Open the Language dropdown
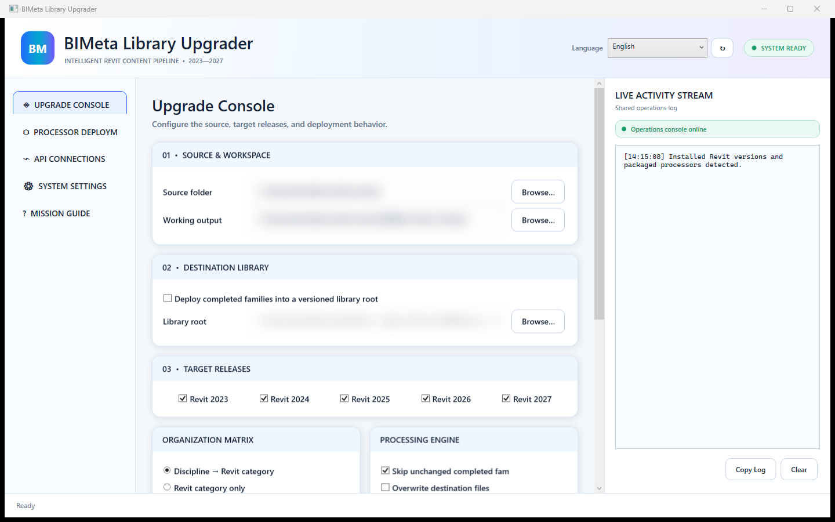The width and height of the screenshot is (835, 522). pos(658,48)
